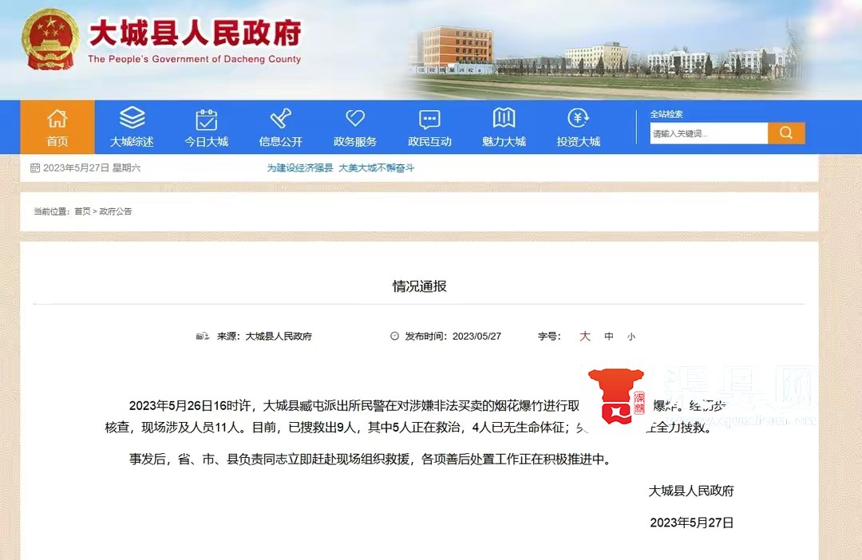
Task: Click the open book icon above 魅力大城
Action: (x=504, y=118)
